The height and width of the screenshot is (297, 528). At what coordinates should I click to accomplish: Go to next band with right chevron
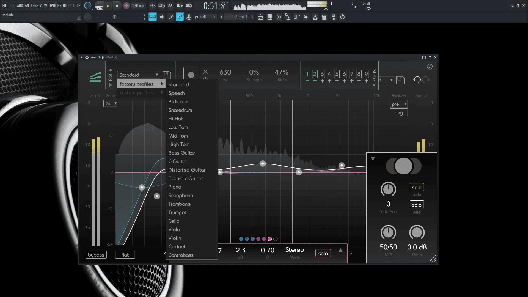coord(351,253)
